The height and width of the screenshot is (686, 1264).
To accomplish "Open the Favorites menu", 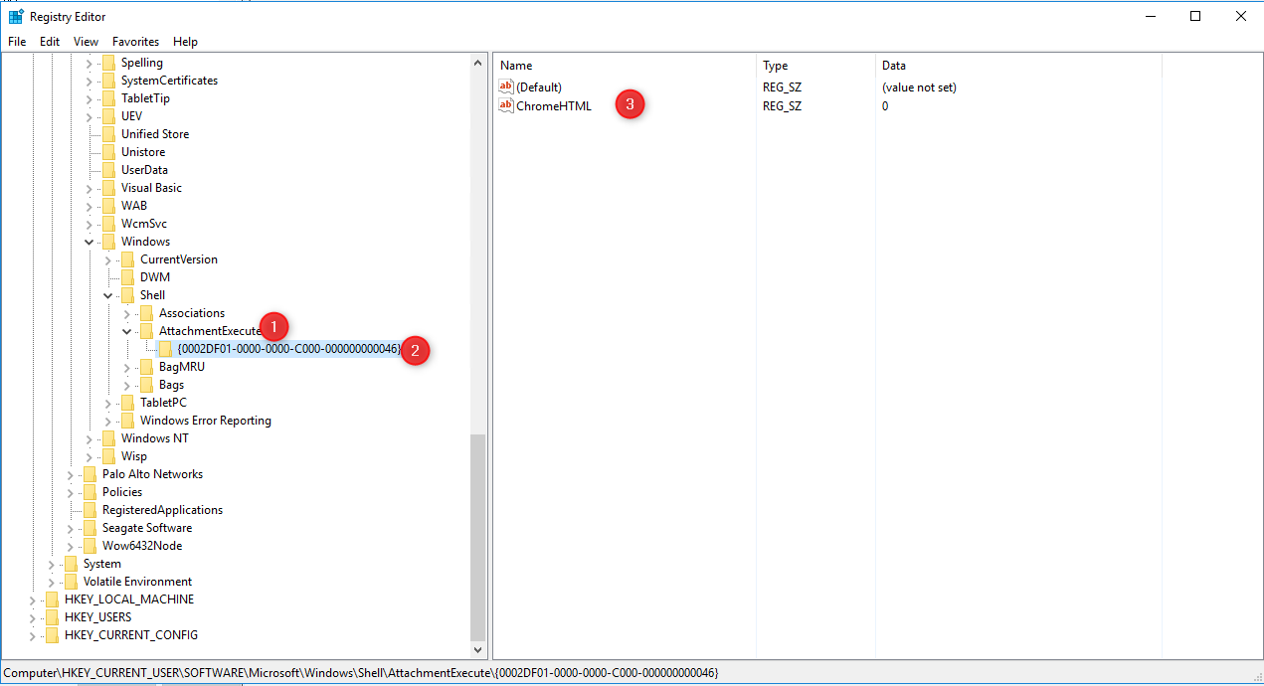I will click(135, 42).
